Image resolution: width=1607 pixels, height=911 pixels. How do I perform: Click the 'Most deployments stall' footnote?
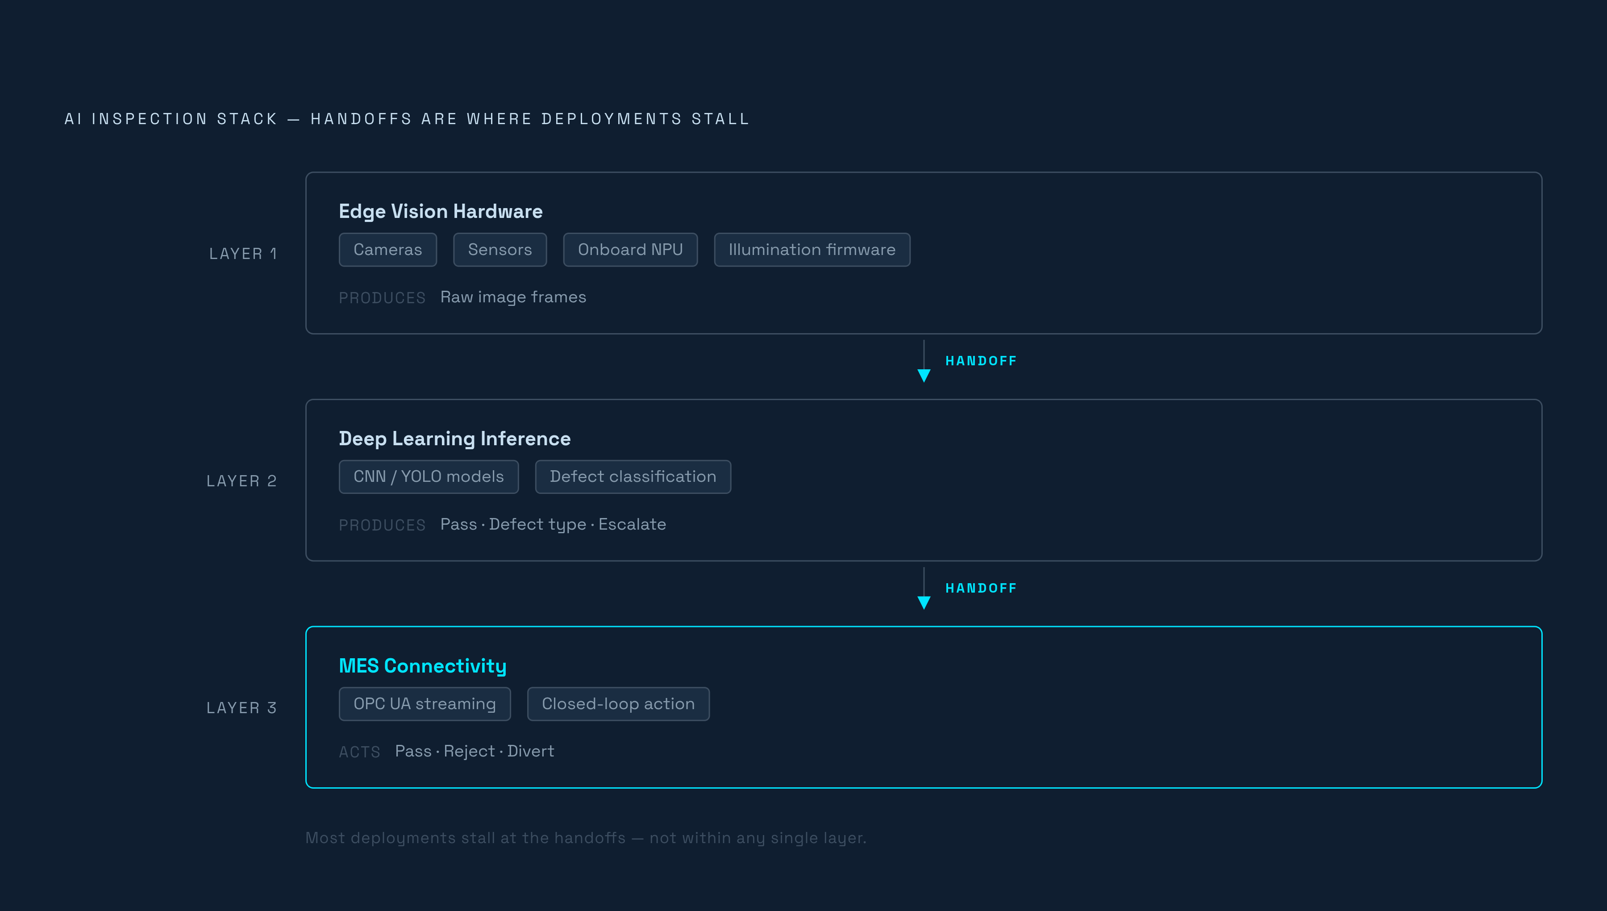(x=586, y=838)
